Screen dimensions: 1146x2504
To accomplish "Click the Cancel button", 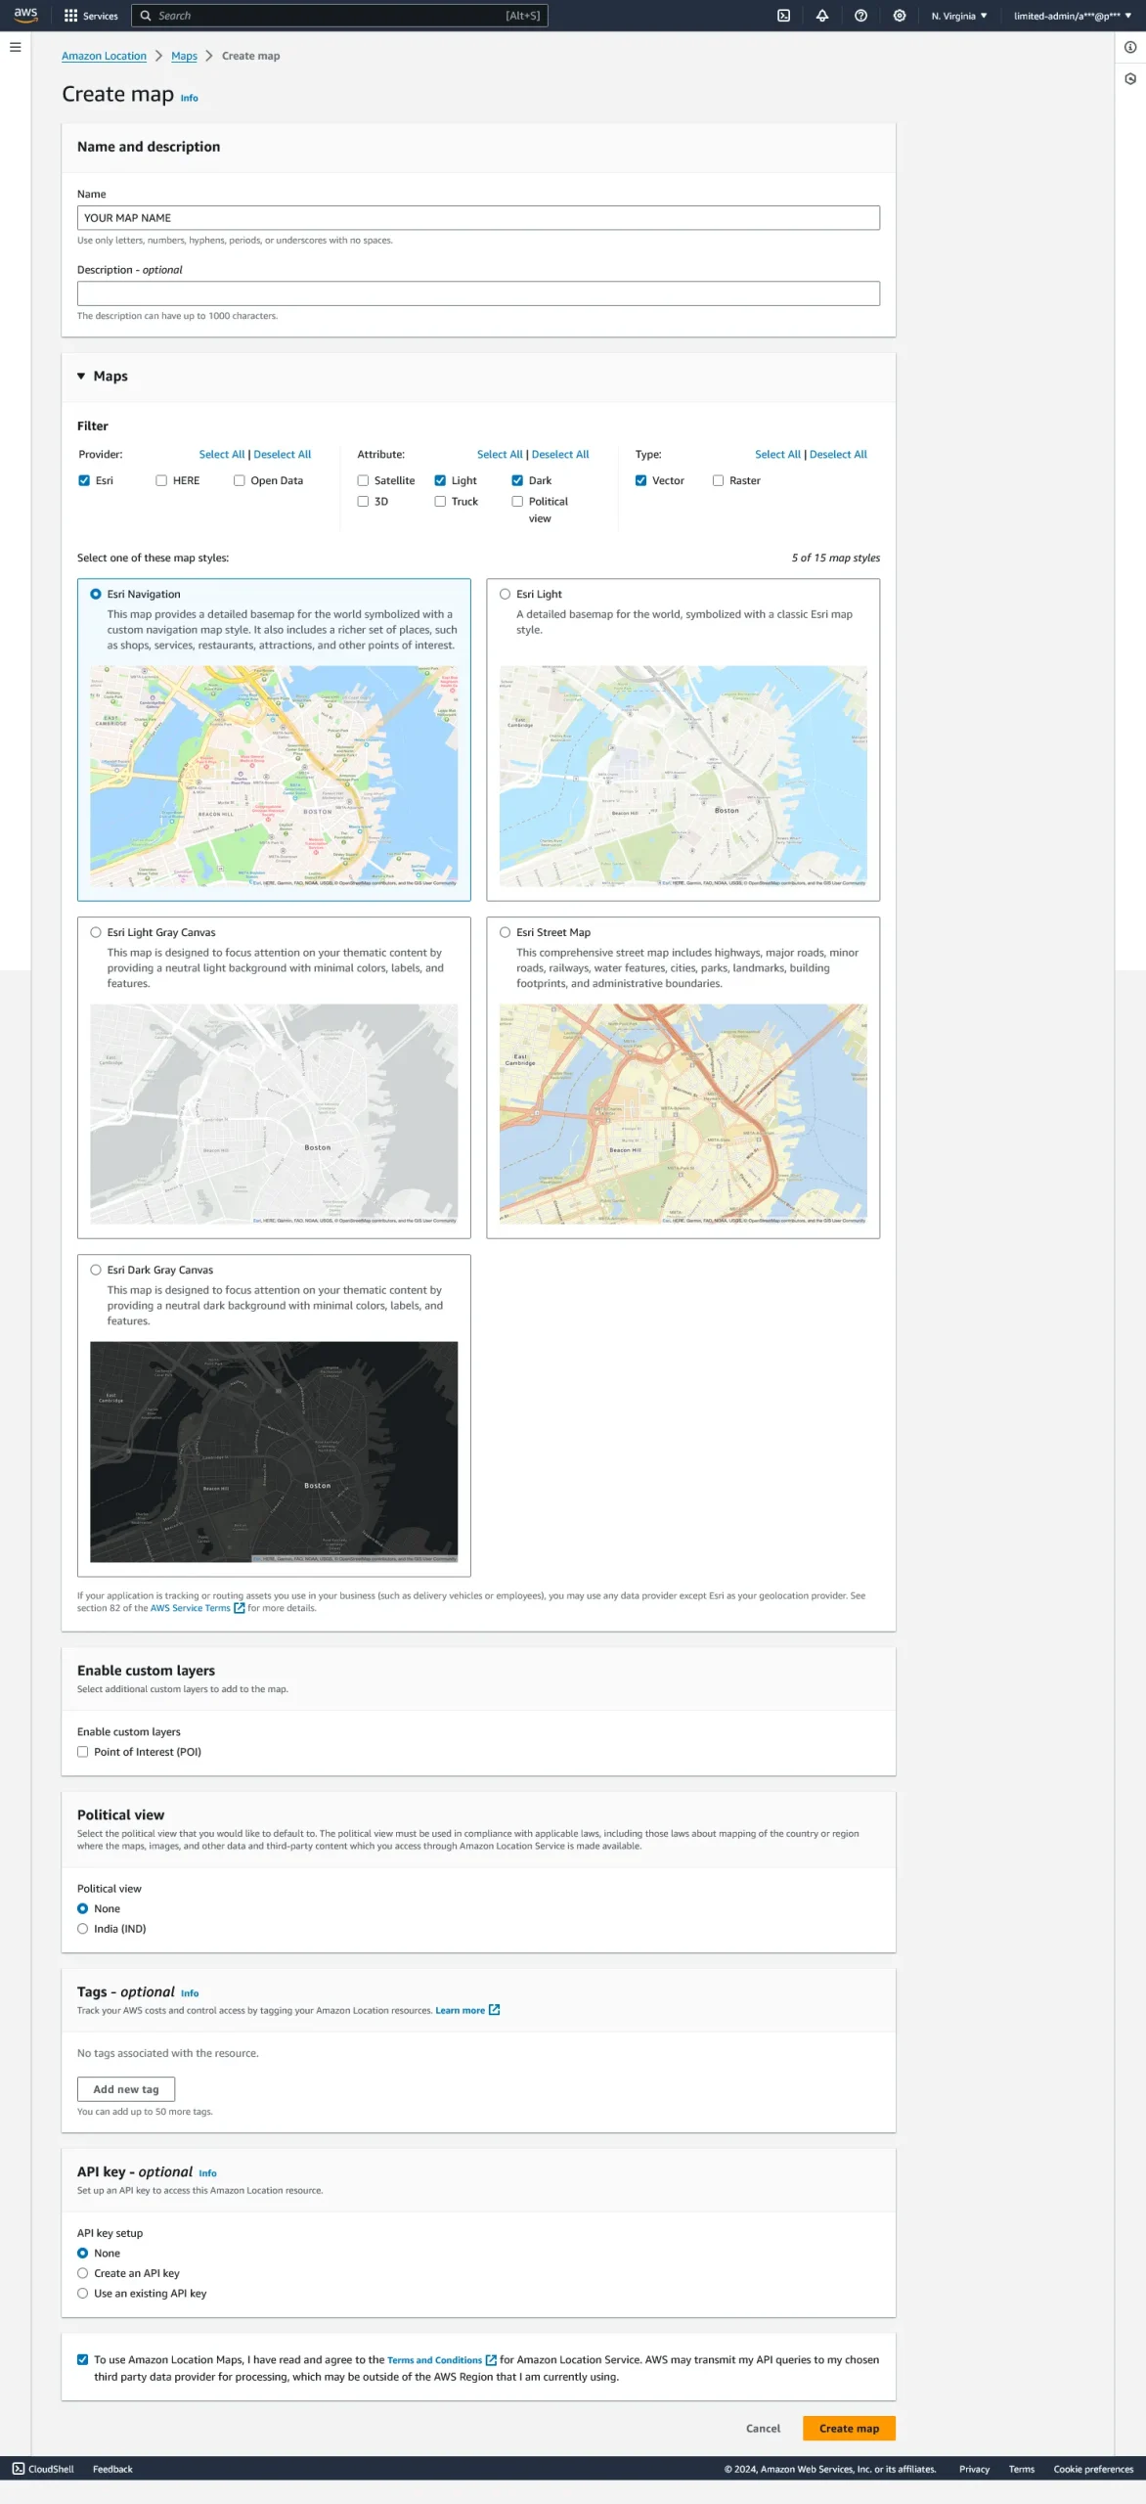I will click(x=763, y=2429).
